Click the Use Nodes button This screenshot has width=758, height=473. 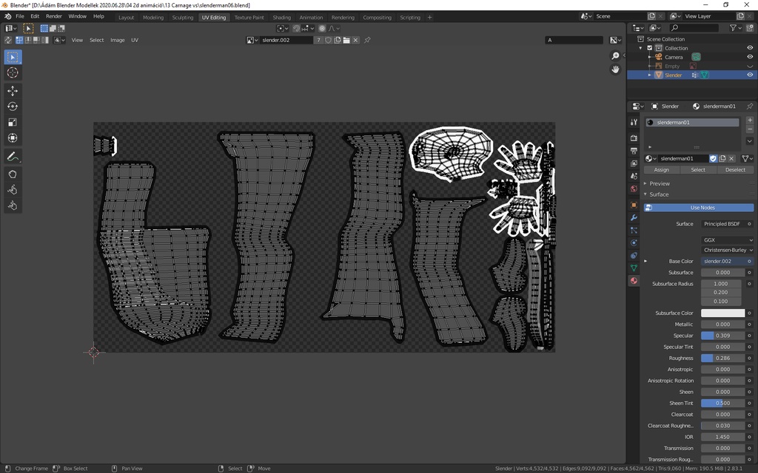pos(699,208)
